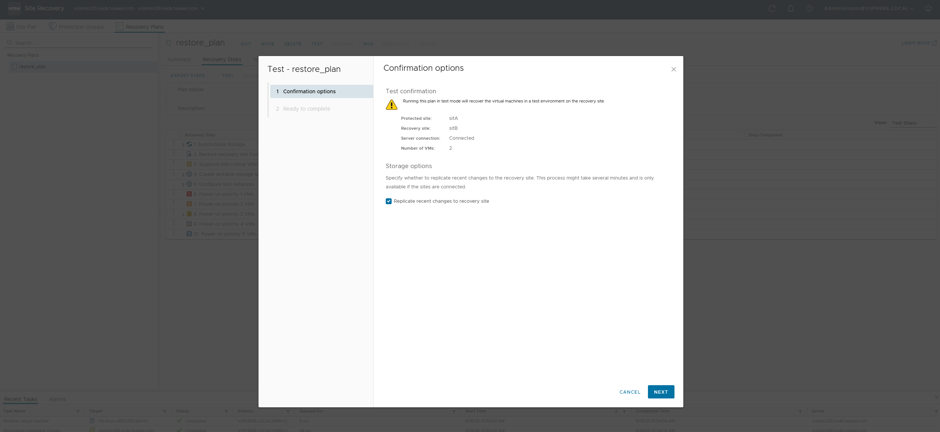This screenshot has width=940, height=432.
Task: Click the search magnifier icon
Action: [x=10, y=43]
